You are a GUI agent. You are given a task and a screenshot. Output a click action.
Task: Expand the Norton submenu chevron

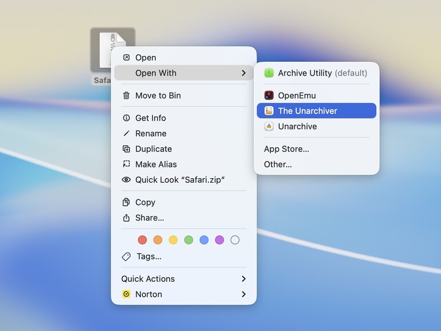coord(243,294)
